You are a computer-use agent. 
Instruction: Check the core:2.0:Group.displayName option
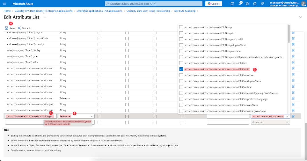pos(181,45)
